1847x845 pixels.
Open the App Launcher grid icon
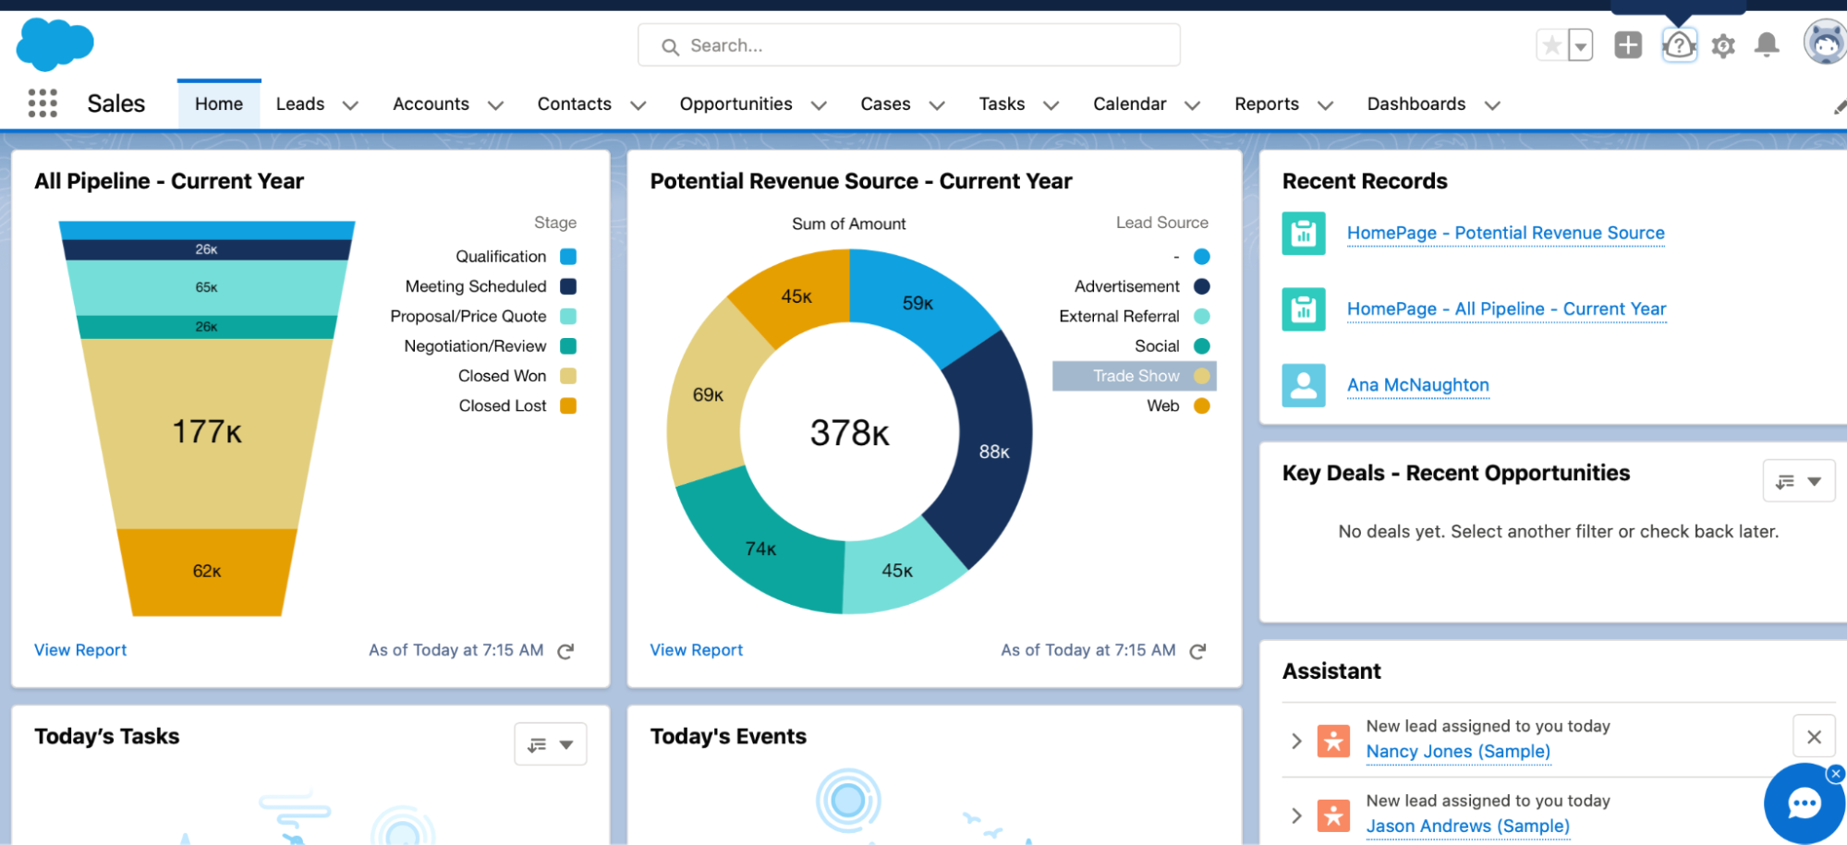pos(43,103)
